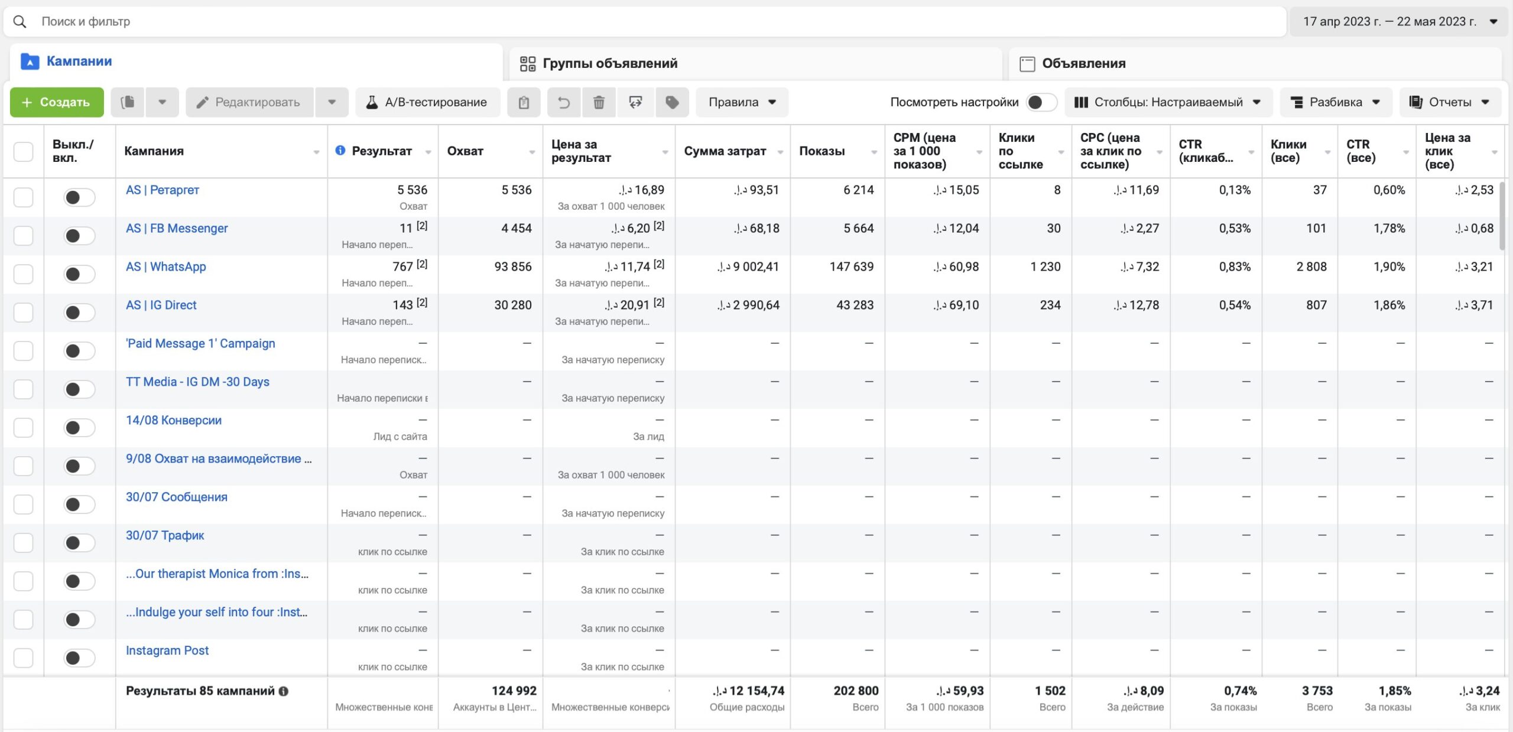The height and width of the screenshot is (732, 1513).
Task: Click the info icon beside Результат header
Action: pos(340,151)
